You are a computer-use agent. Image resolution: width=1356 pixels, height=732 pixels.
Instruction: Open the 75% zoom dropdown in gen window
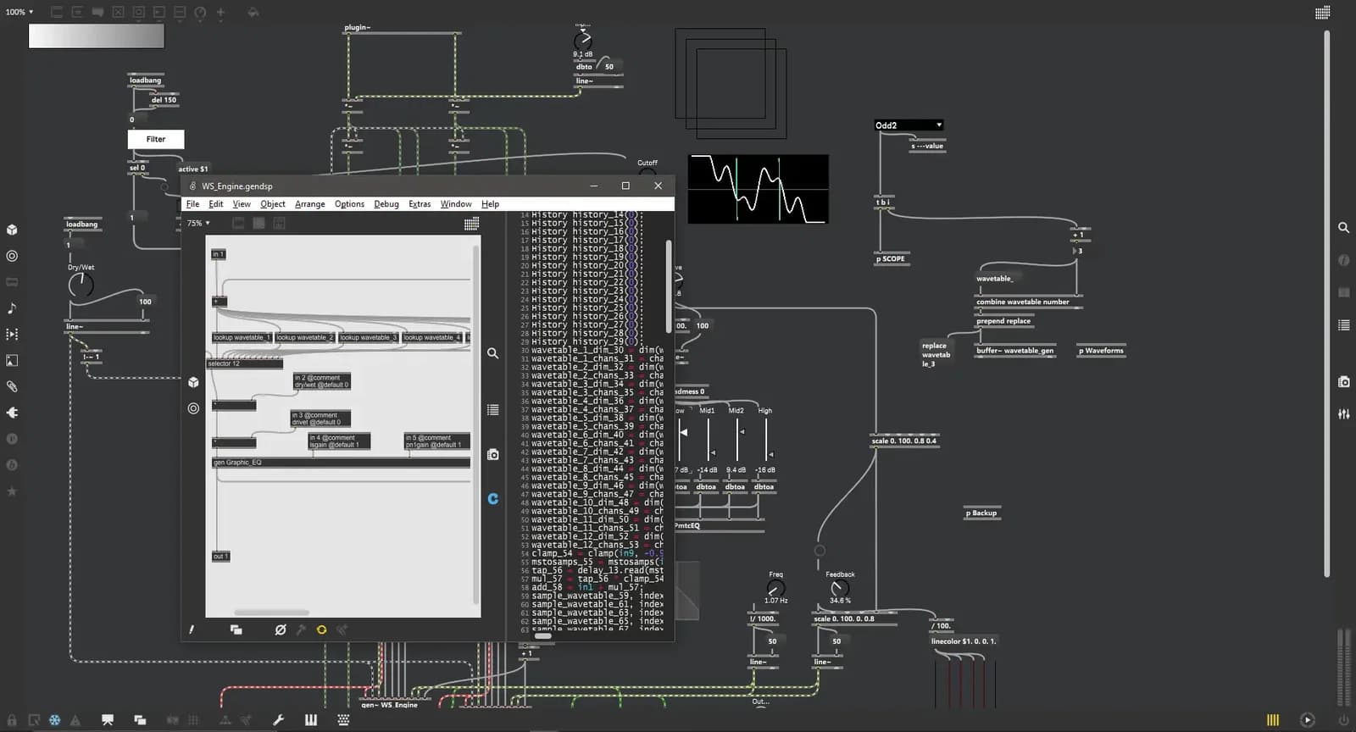pos(198,224)
